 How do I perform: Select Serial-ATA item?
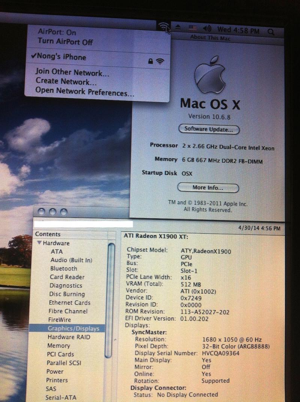(x=61, y=397)
